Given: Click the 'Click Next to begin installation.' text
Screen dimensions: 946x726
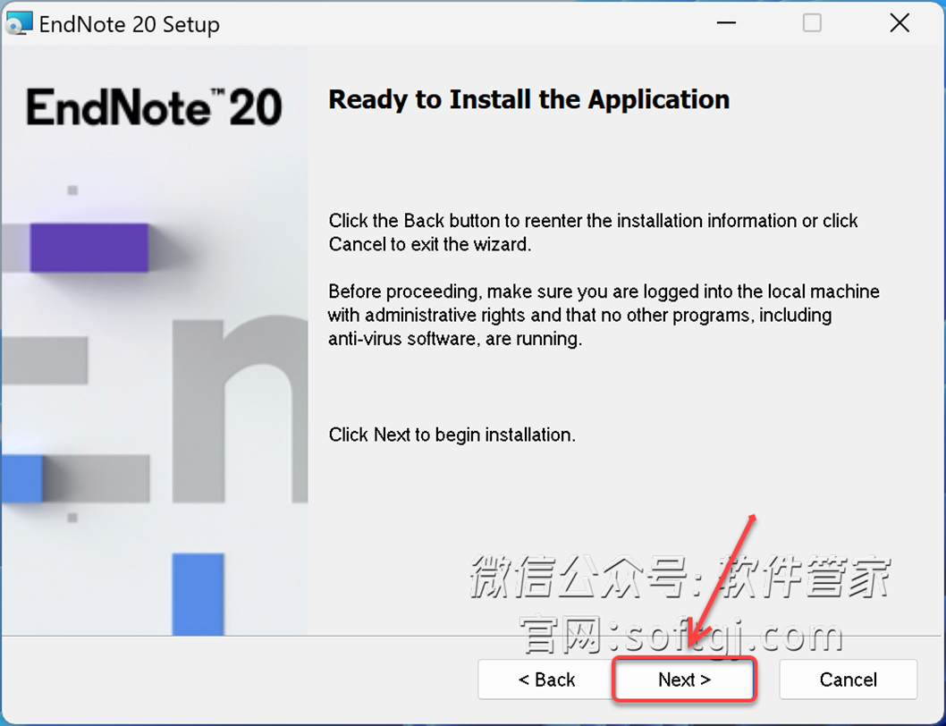Looking at the screenshot, I should pos(452,435).
